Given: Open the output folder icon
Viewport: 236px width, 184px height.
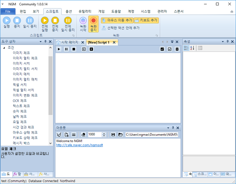Looking at the screenshot, I should [121, 134].
